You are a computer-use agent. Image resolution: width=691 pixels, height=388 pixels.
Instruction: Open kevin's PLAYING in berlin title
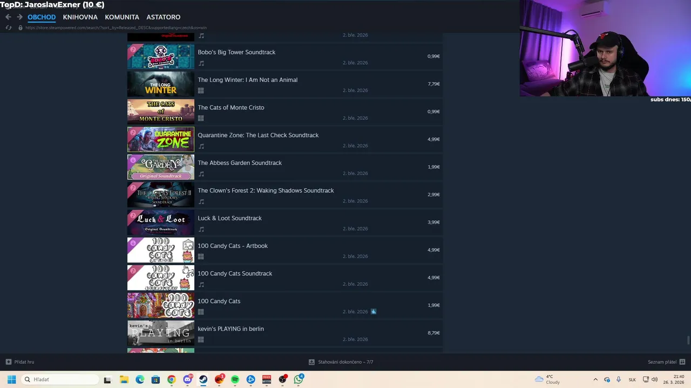coord(231,329)
